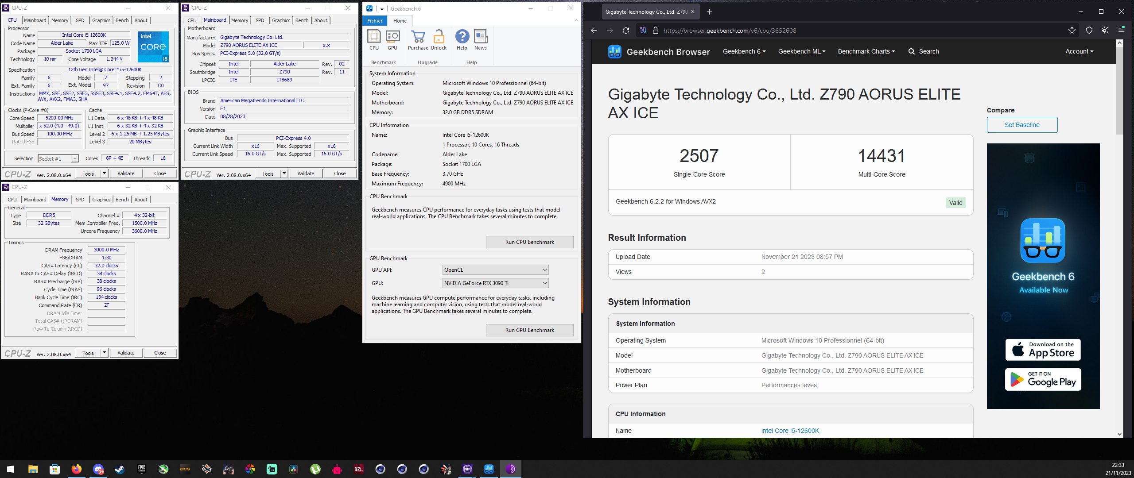The height and width of the screenshot is (478, 1134).
Task: Open Graphics tab in CPU-Z Mainboard window
Action: 281,20
